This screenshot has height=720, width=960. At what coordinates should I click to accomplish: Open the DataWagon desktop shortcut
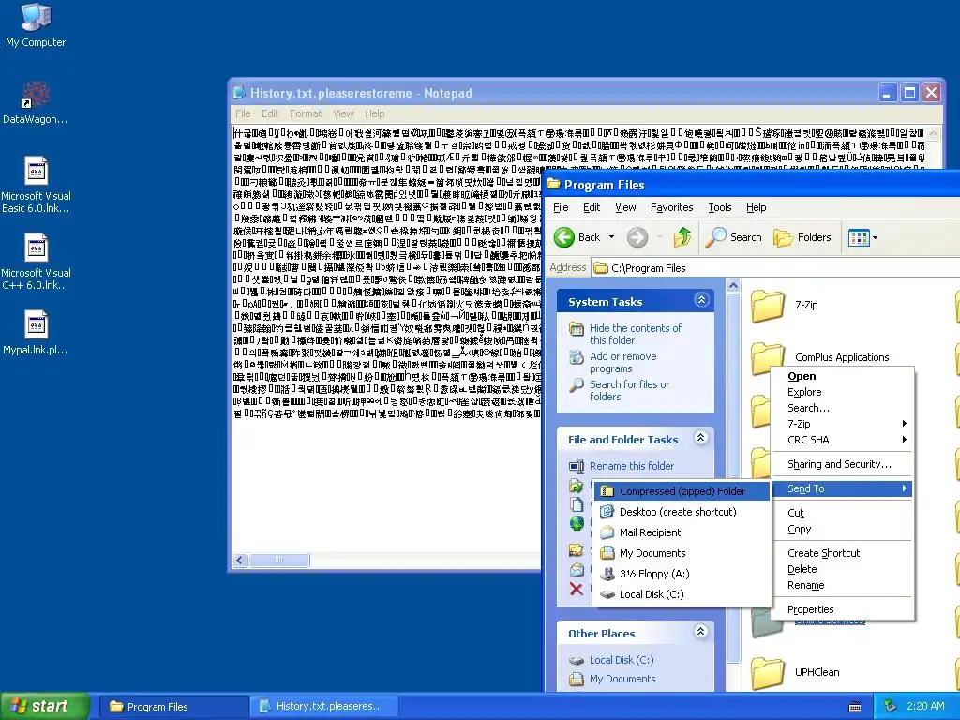(36, 102)
